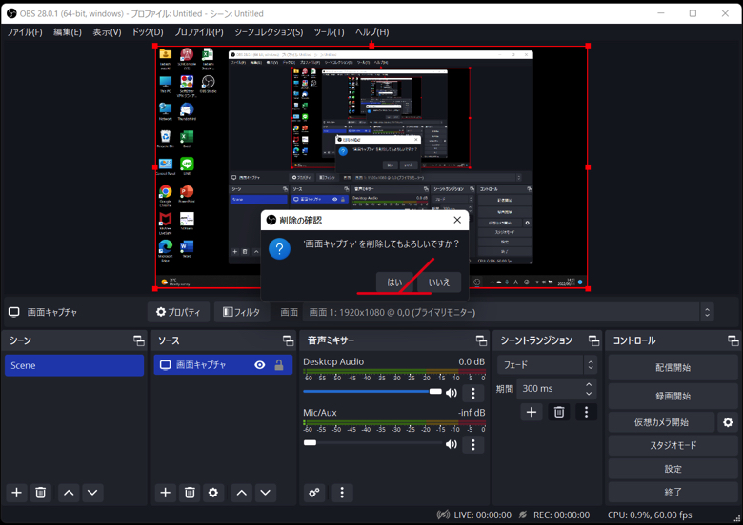Open the 画面 monitor selection dropdown
This screenshot has width=743, height=525.
(x=508, y=312)
